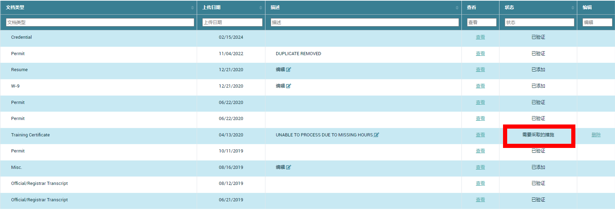Focus the 上传日期 filter field
615x210 pixels.
[232, 22]
